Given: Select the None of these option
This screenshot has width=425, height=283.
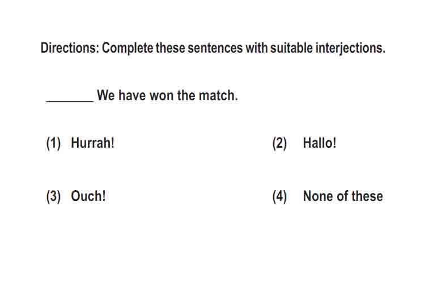Looking at the screenshot, I should coord(343,196).
